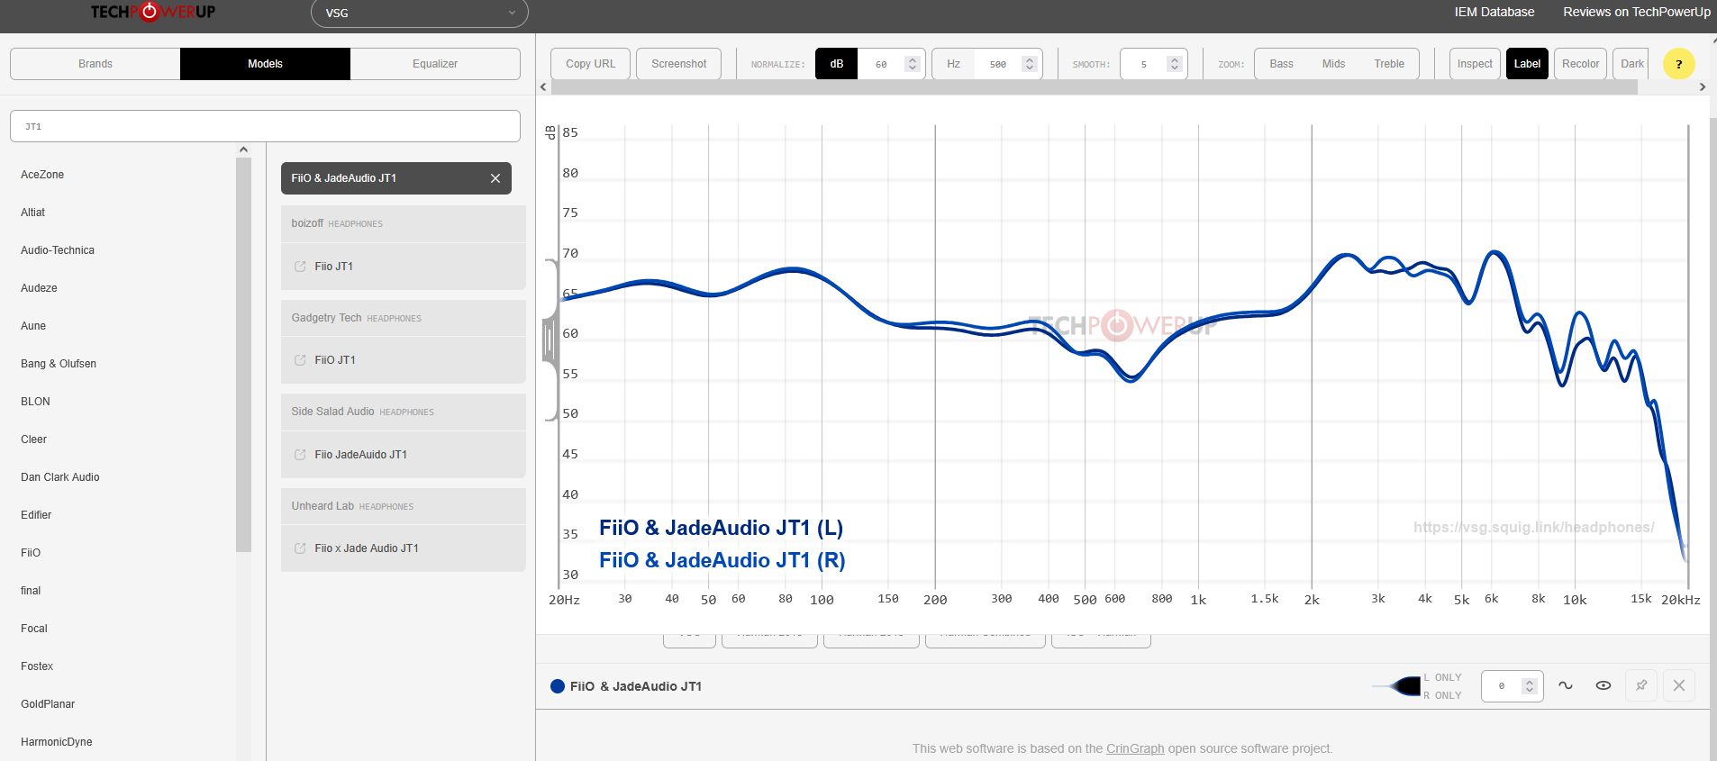Click the Recolor button

tap(1580, 64)
